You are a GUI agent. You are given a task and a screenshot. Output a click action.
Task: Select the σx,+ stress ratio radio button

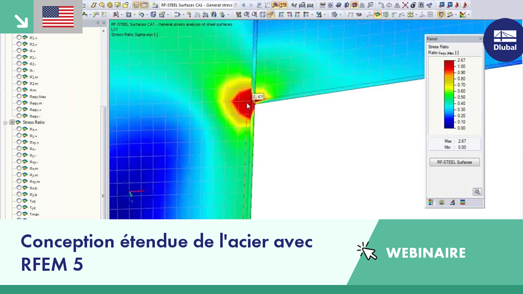(19, 129)
